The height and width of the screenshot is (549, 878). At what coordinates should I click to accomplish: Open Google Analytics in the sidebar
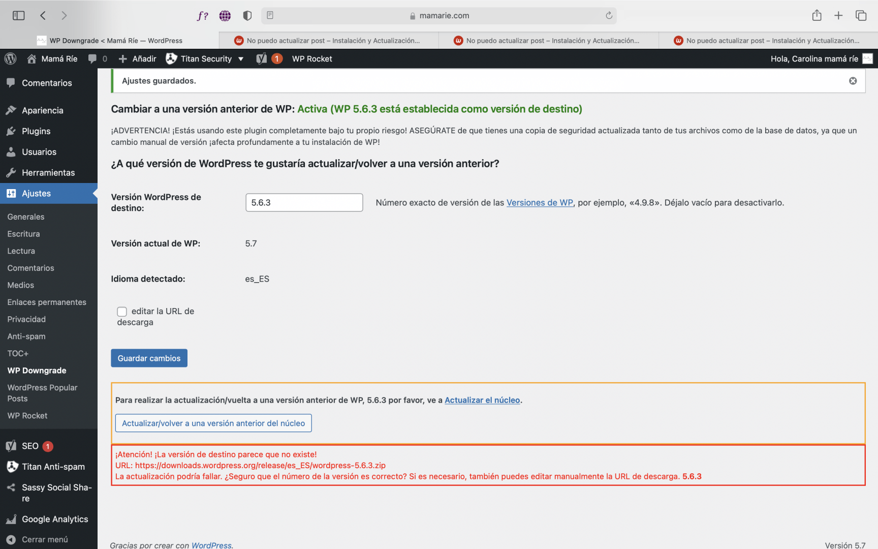point(49,519)
